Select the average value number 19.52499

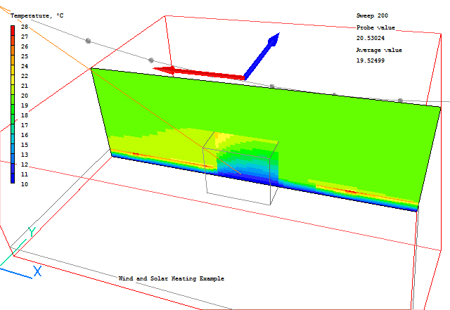(x=371, y=60)
